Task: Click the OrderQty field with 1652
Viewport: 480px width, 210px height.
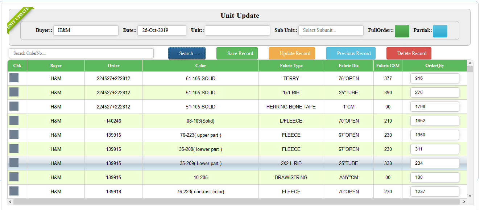Action: 435,121
